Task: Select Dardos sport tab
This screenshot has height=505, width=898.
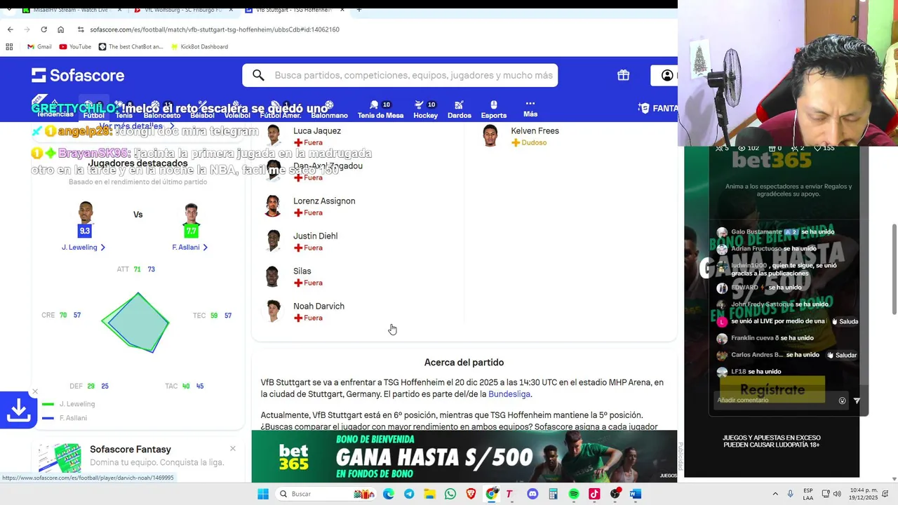Action: tap(460, 109)
